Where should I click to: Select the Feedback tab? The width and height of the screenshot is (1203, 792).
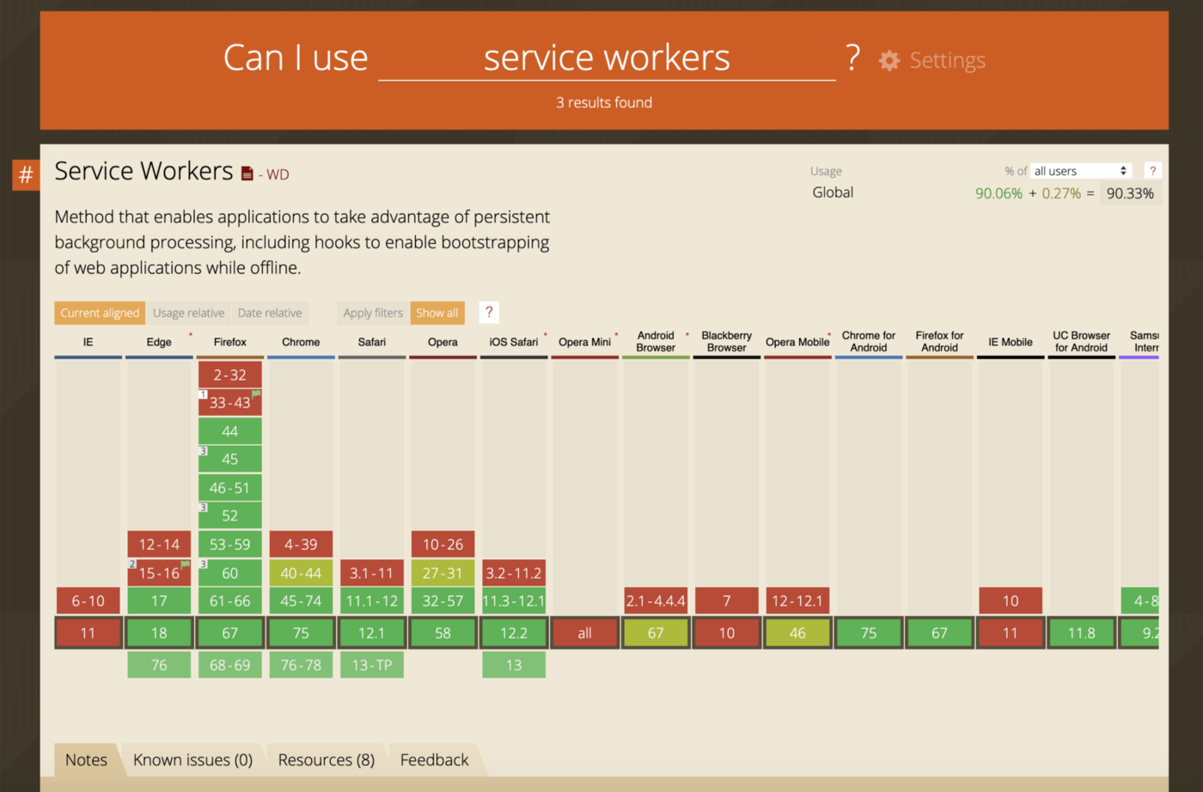point(434,759)
